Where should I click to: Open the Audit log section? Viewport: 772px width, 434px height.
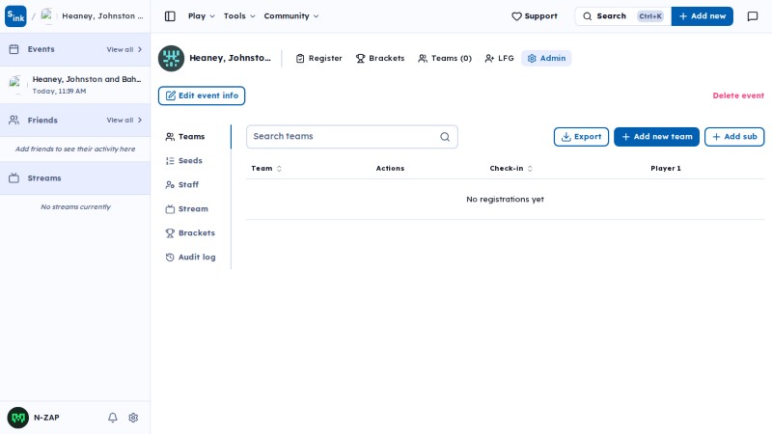190,257
